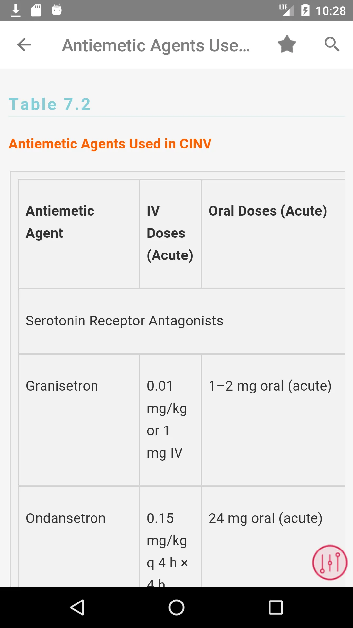Select the Granisetron table cell

tap(79, 420)
